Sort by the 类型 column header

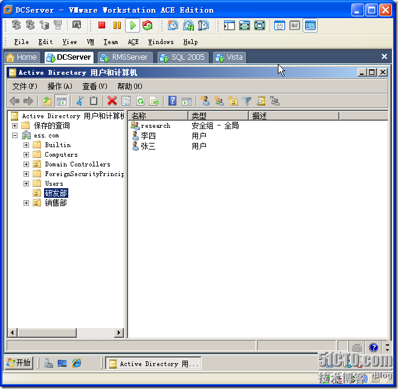pos(218,116)
